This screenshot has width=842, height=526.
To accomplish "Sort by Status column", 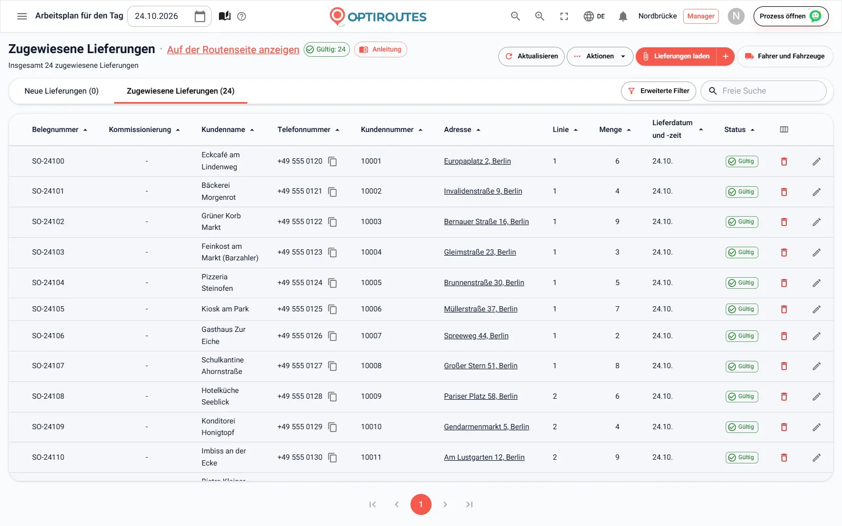I will (739, 129).
